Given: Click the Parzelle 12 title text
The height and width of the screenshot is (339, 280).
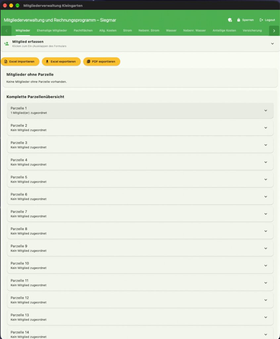Looking at the screenshot, I should pyautogui.click(x=20, y=298).
